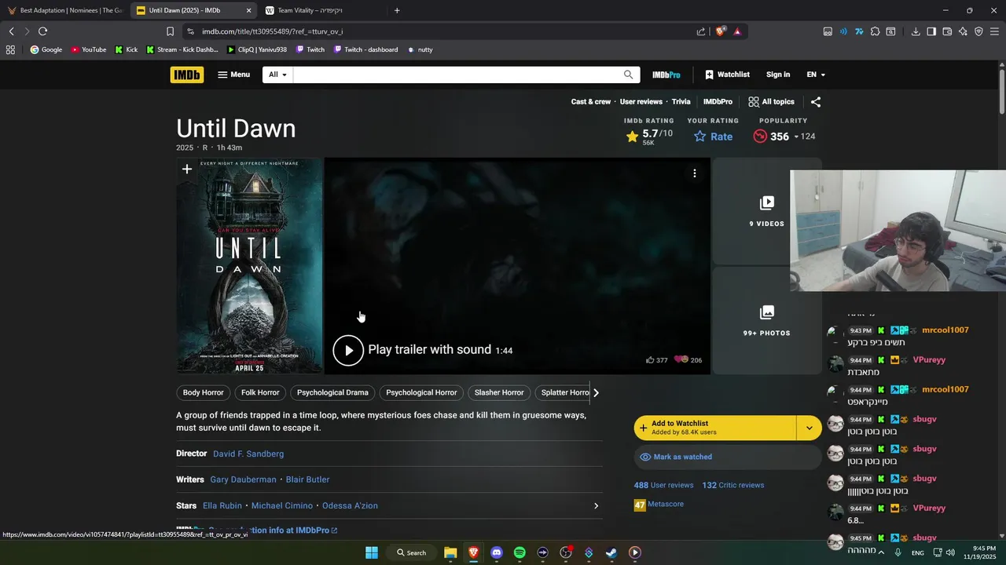The height and width of the screenshot is (565, 1006).
Task: View the 5.7/10 IMDb rating details
Action: [x=649, y=137]
